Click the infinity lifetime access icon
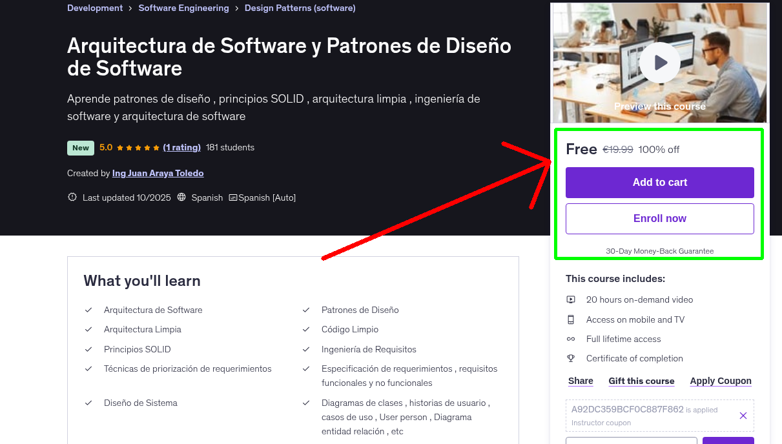Viewport: 782px width, 444px height. [571, 338]
